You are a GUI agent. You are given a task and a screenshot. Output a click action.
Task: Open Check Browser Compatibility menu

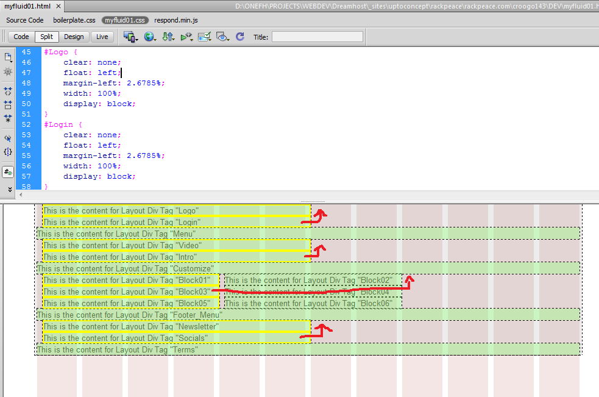click(204, 37)
